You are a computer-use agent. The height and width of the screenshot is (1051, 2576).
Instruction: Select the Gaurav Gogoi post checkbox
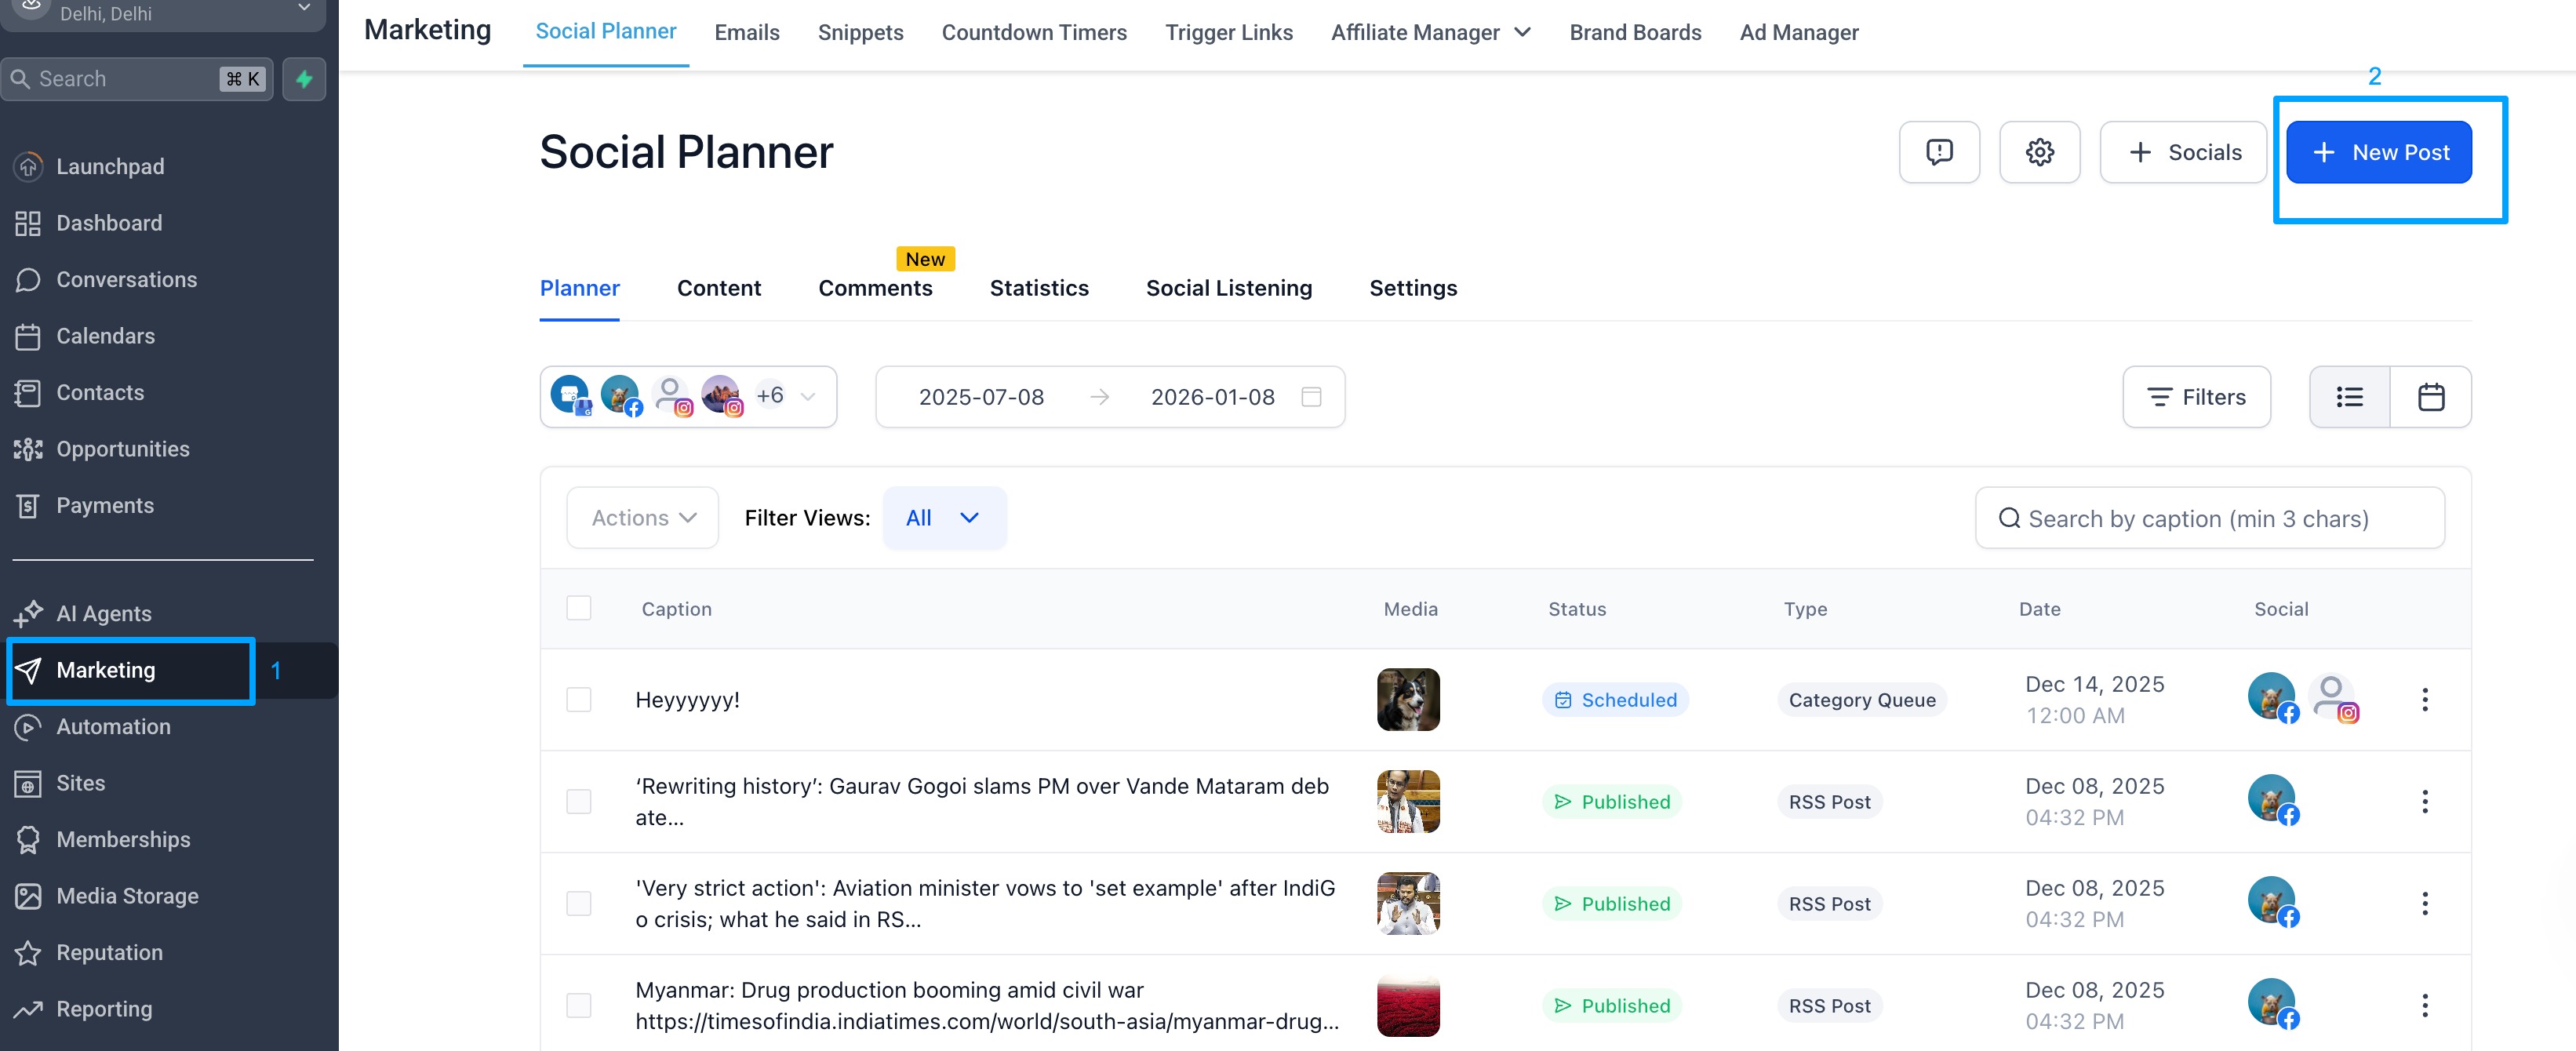[x=579, y=801]
